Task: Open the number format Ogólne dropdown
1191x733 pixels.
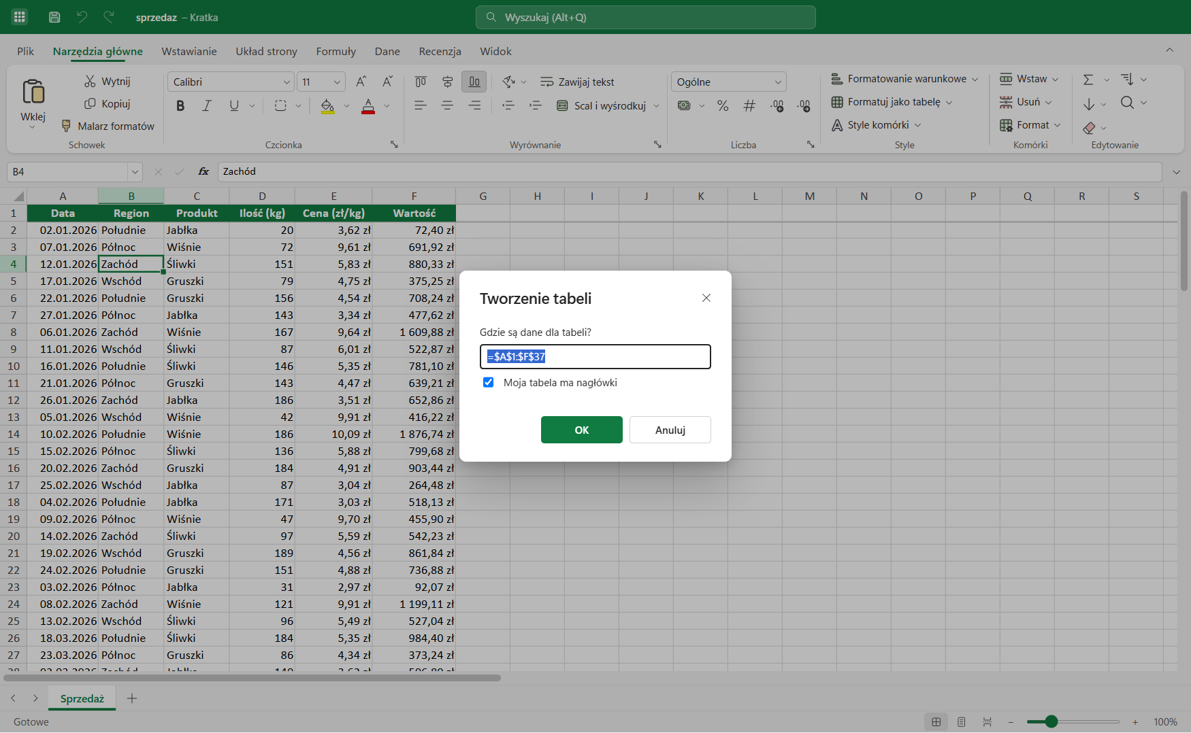Action: point(778,82)
